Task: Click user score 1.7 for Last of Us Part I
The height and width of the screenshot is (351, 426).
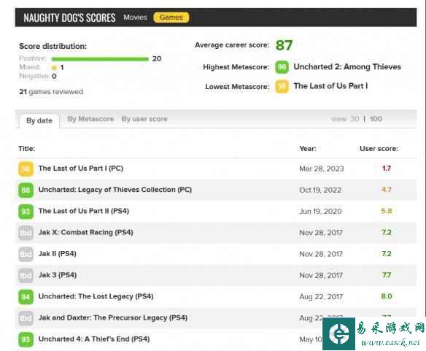Action: 387,169
